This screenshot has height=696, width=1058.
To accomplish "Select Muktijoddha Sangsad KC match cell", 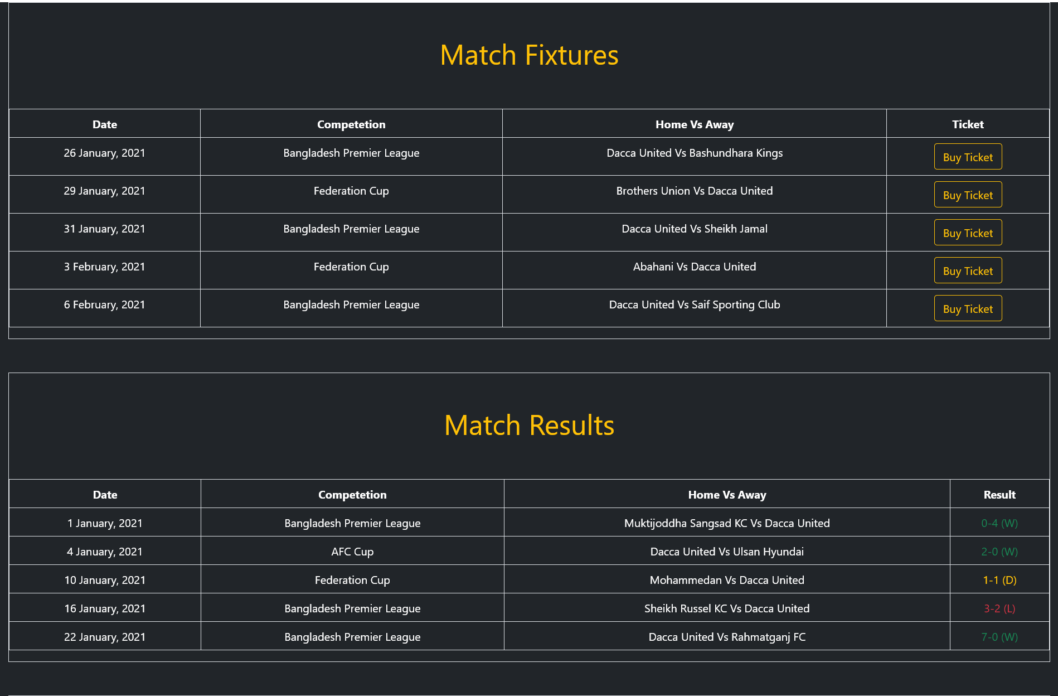I will [727, 523].
